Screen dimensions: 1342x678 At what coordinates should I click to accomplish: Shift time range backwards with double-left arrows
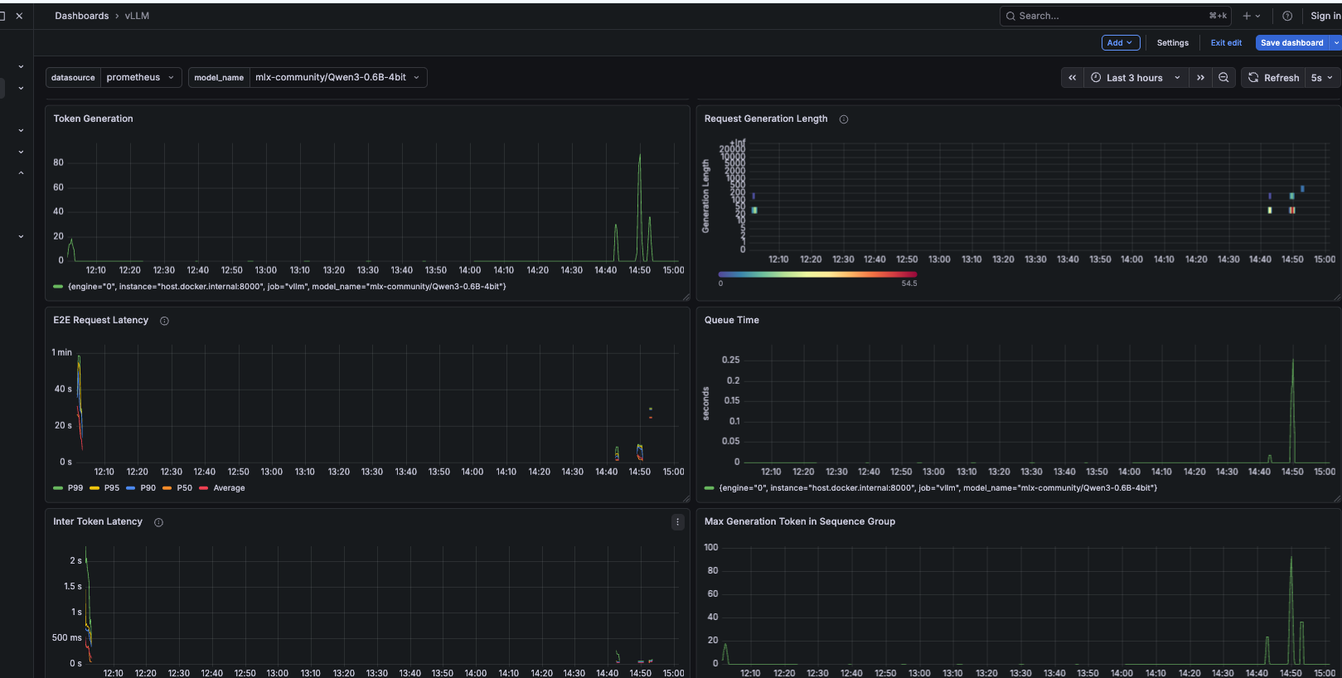click(x=1073, y=78)
